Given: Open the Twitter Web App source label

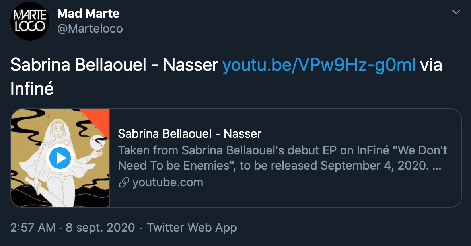Looking at the screenshot, I should (x=192, y=228).
